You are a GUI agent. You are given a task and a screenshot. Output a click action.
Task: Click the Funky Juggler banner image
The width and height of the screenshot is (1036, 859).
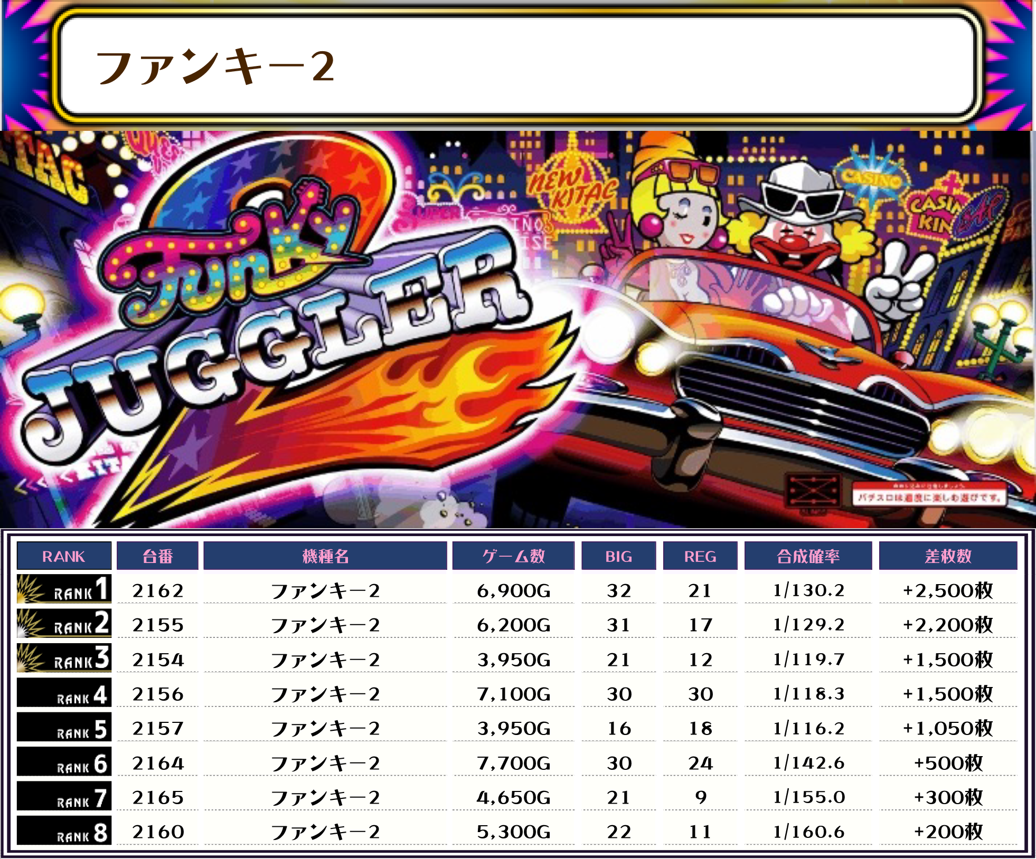pos(517,330)
